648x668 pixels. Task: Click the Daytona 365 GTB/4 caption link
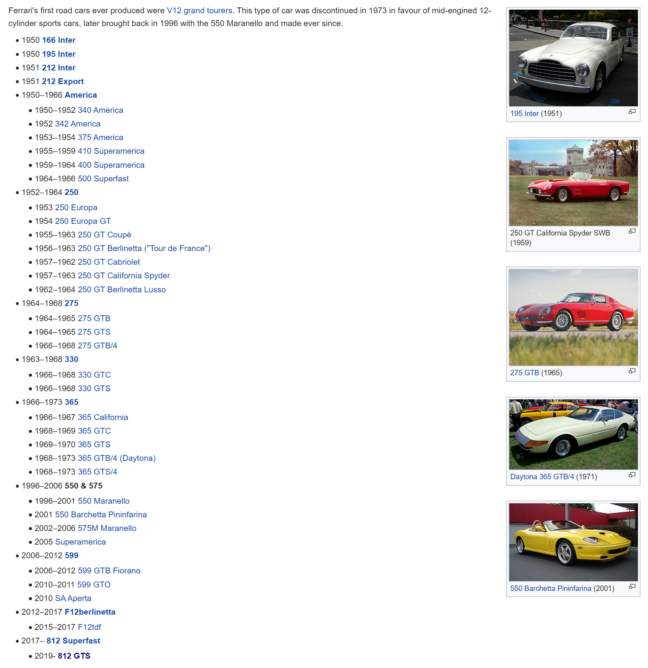tap(542, 477)
